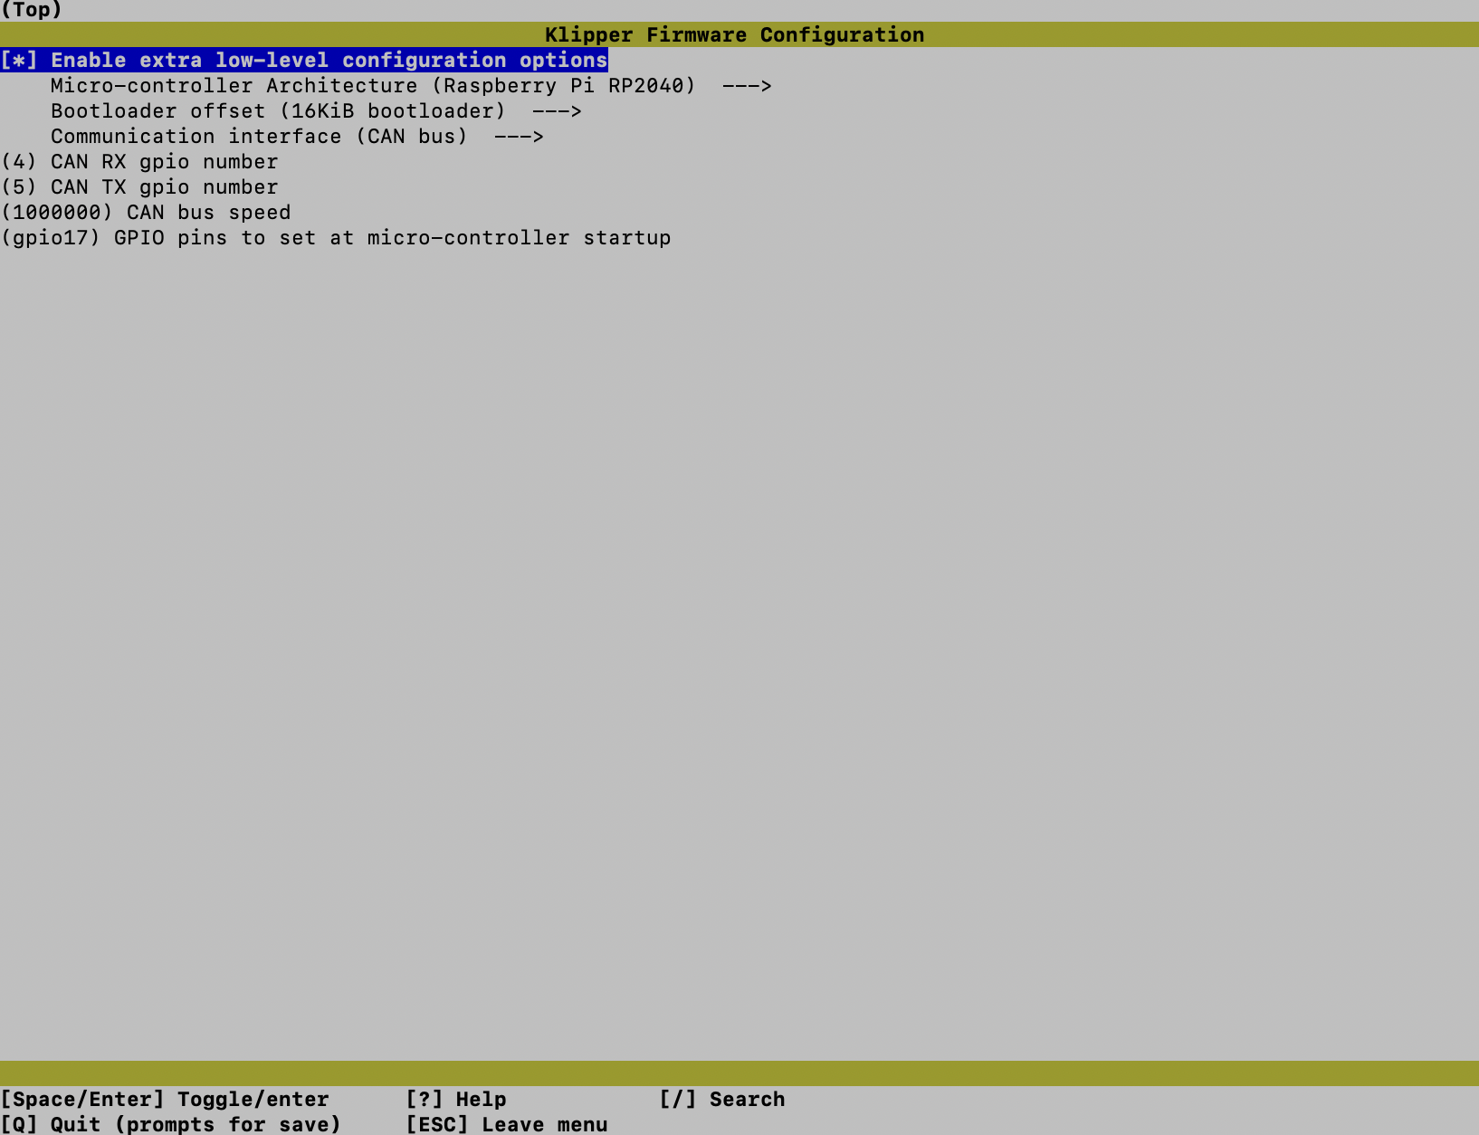Click the [ESC] Leave menu hint
Viewport: 1479px width, 1135px height.
coord(507,1123)
